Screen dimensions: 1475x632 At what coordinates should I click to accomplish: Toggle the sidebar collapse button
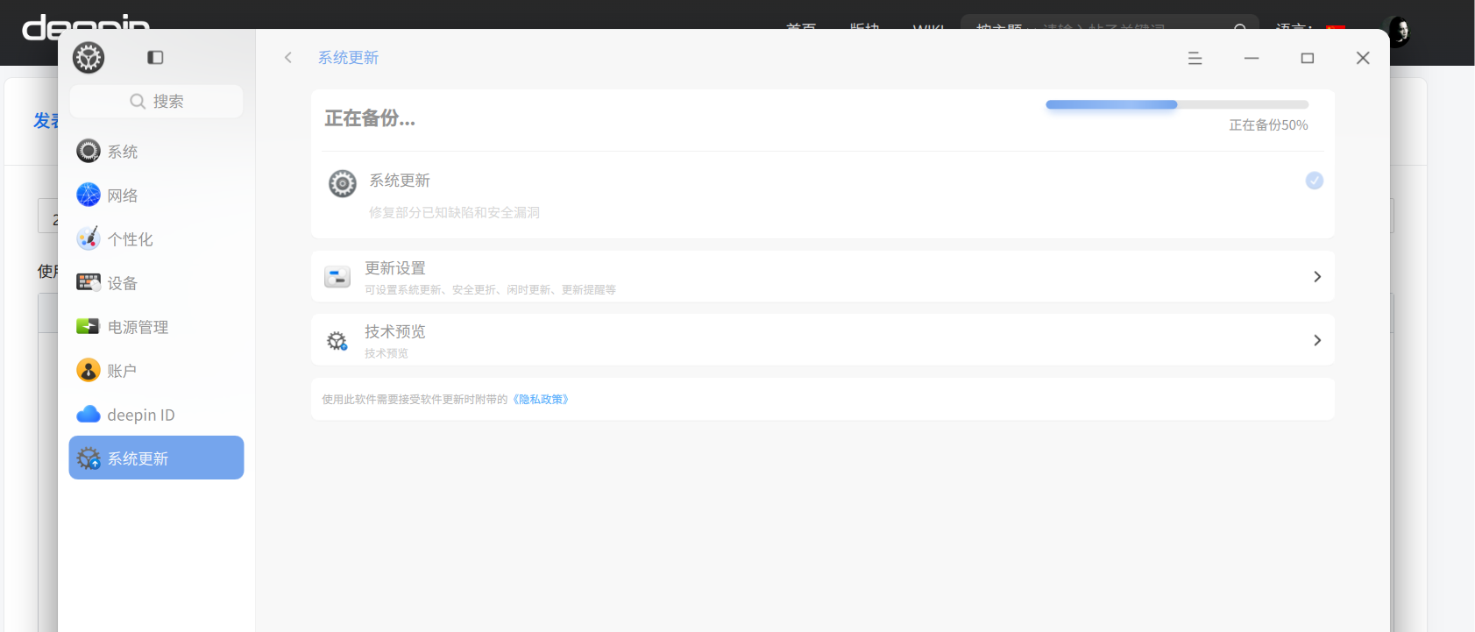[155, 58]
